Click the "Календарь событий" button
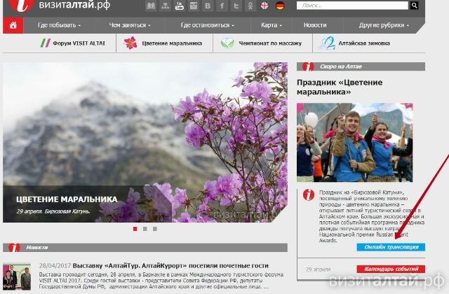The height and width of the screenshot is (294, 449). coord(391,269)
